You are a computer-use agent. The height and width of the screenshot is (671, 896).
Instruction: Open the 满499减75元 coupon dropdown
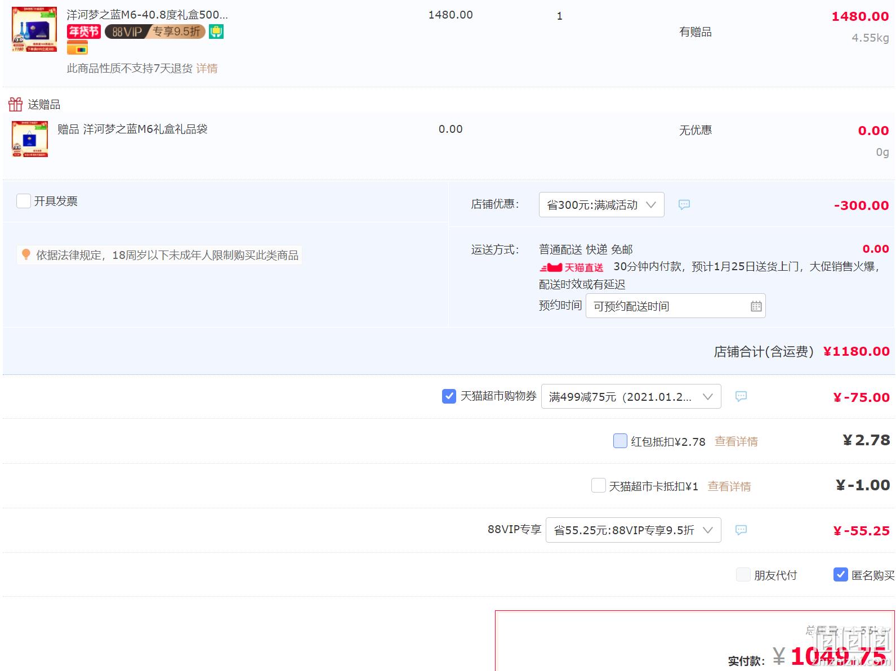631,396
